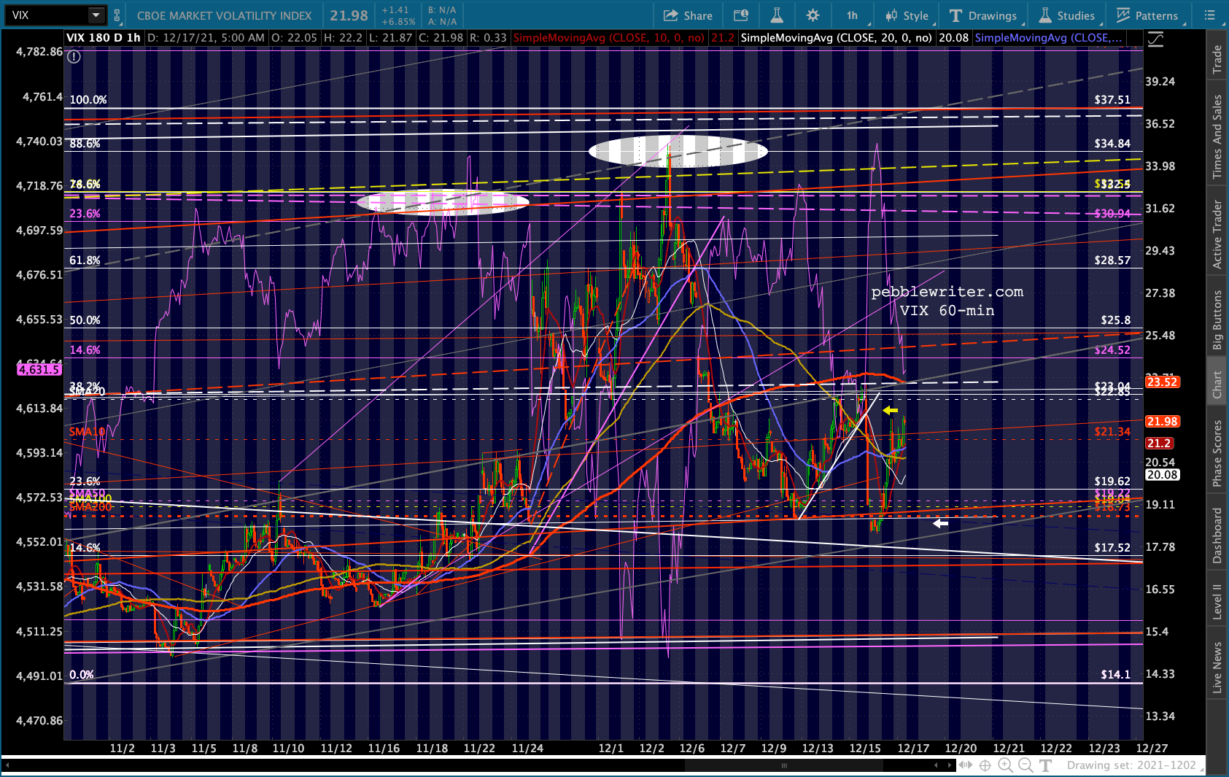Click the expand/compress time axis icon
This screenshot has width=1229, height=777.
[x=966, y=765]
